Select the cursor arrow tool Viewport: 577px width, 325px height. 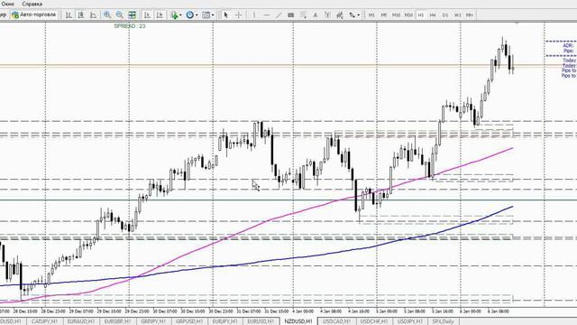click(x=226, y=15)
